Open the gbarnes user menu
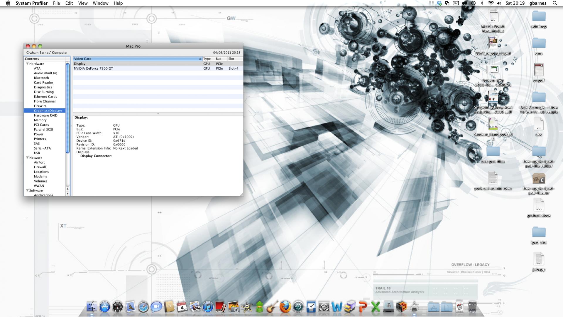The height and width of the screenshot is (317, 563). (538, 3)
